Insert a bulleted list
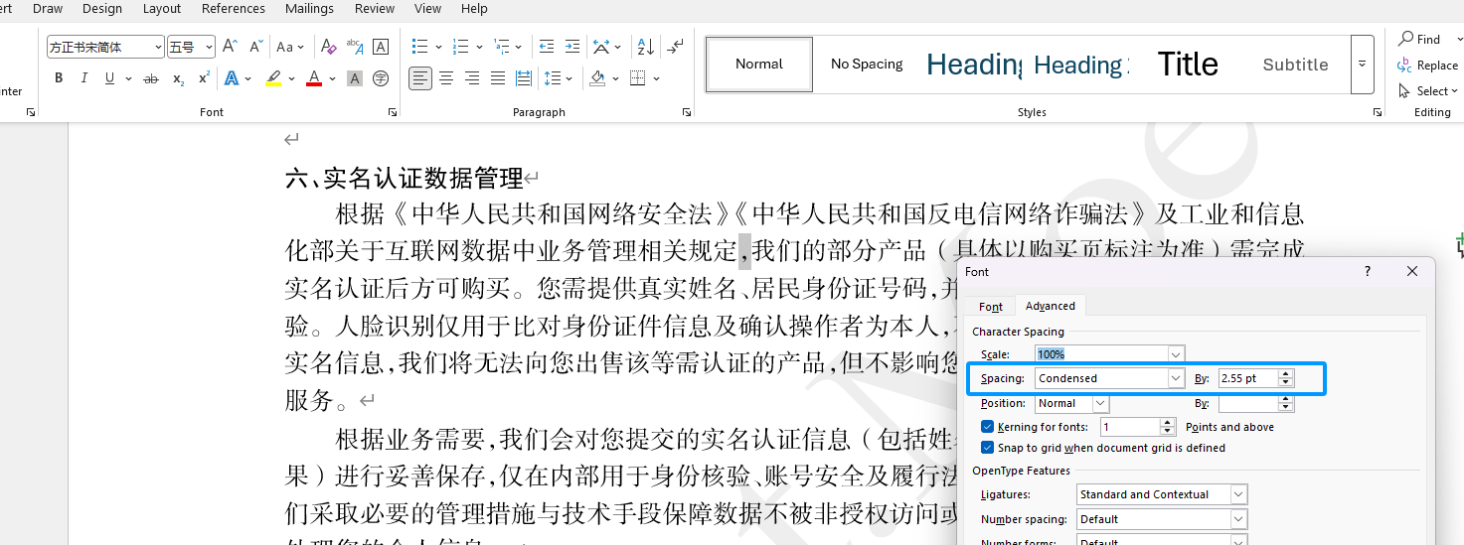Viewport: 1464px width, 545px height. [419, 47]
